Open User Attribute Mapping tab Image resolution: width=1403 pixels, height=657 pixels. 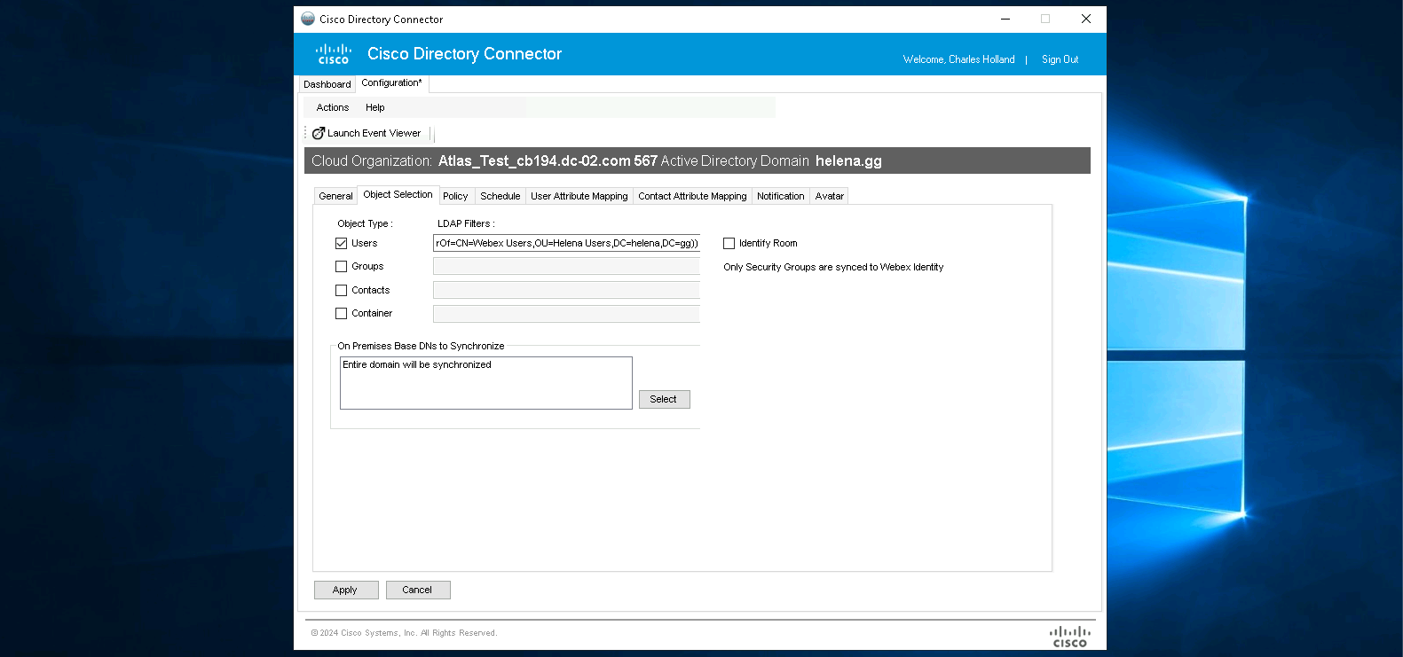[x=579, y=196]
